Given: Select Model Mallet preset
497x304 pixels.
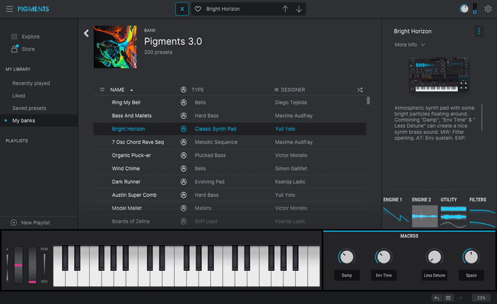Looking at the screenshot, I should coord(230,208).
